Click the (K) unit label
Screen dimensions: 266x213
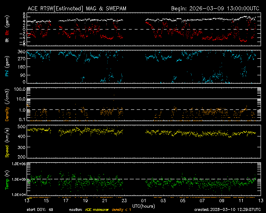7,173
